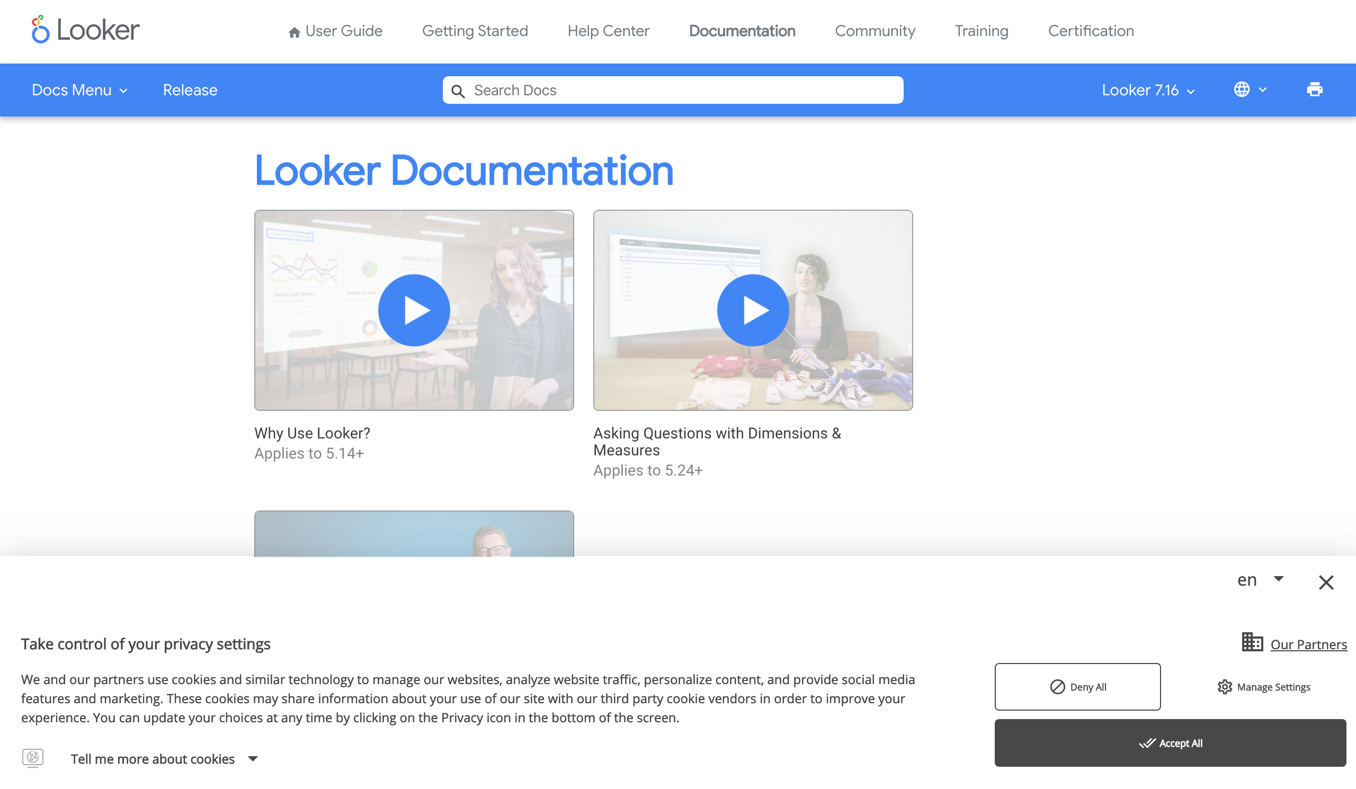Close the cookie privacy banner
Image resolution: width=1356 pixels, height=789 pixels.
[x=1325, y=582]
